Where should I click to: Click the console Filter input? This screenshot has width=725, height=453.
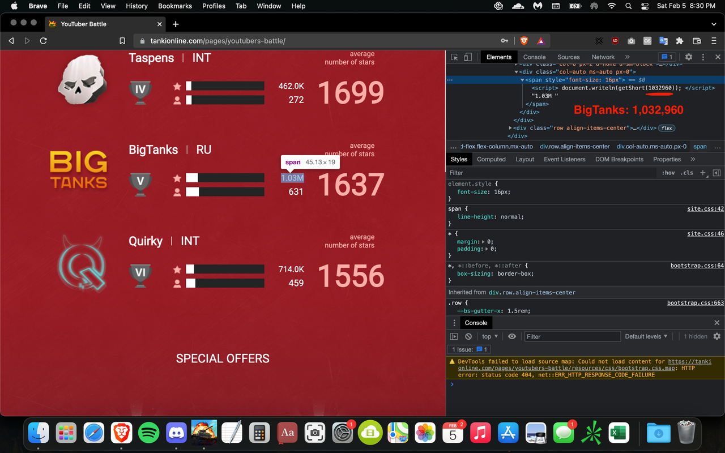tap(573, 336)
